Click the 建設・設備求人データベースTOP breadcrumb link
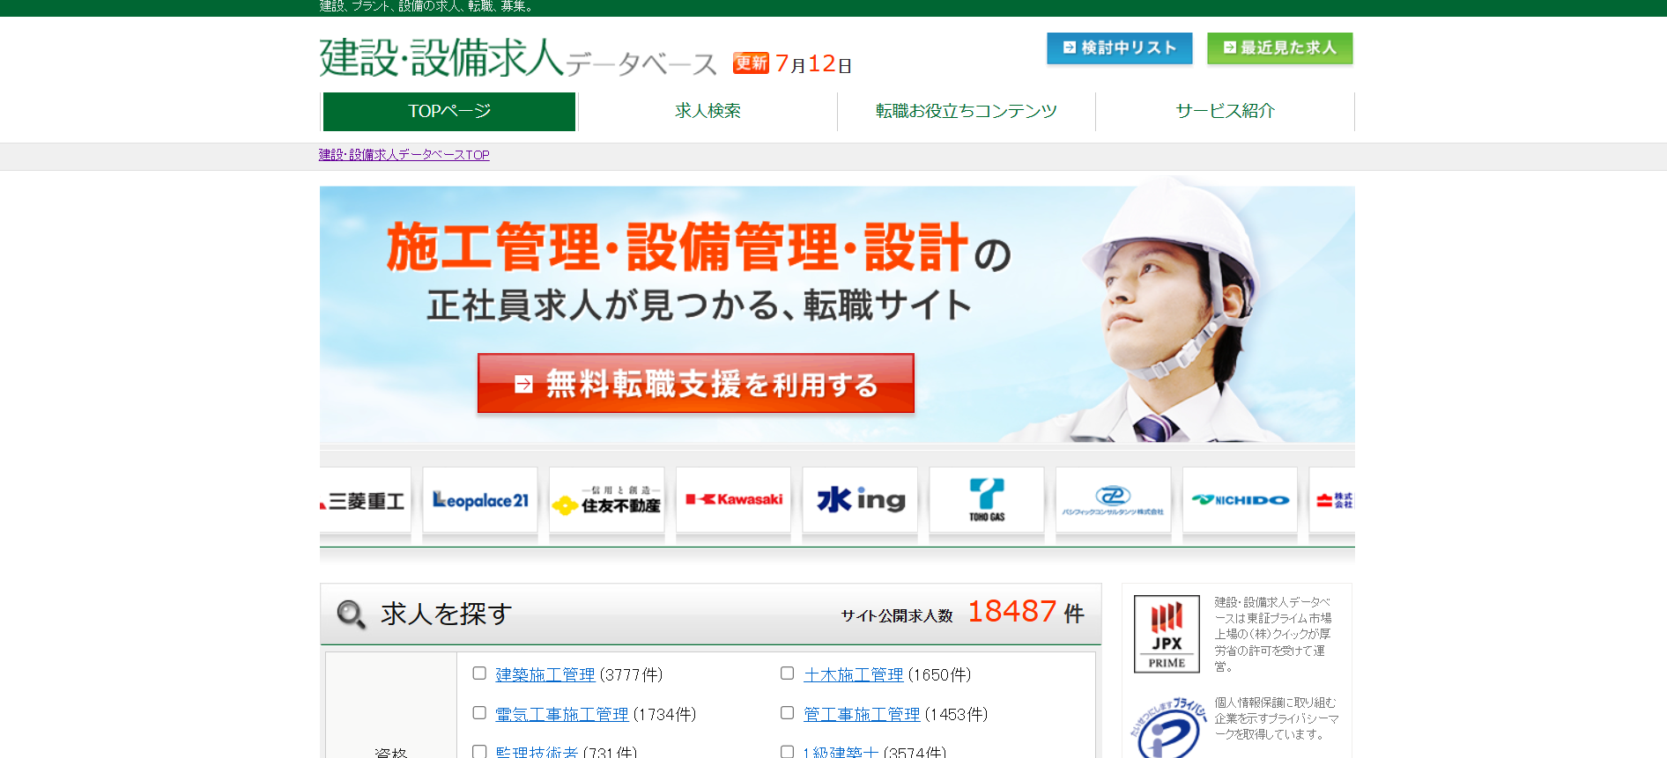The width and height of the screenshot is (1667, 758). [404, 155]
